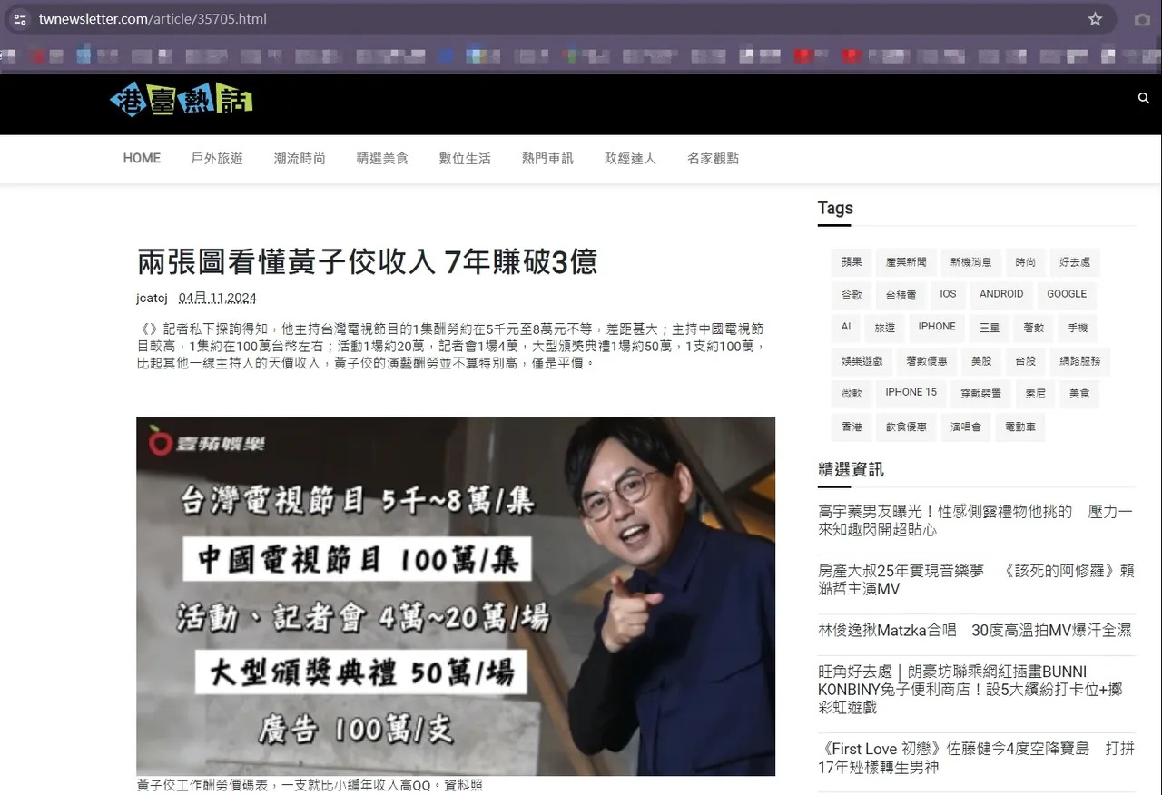Screen dimensions: 1162x795
Task: Click the 港臺熱話 site logo
Action: (x=181, y=100)
